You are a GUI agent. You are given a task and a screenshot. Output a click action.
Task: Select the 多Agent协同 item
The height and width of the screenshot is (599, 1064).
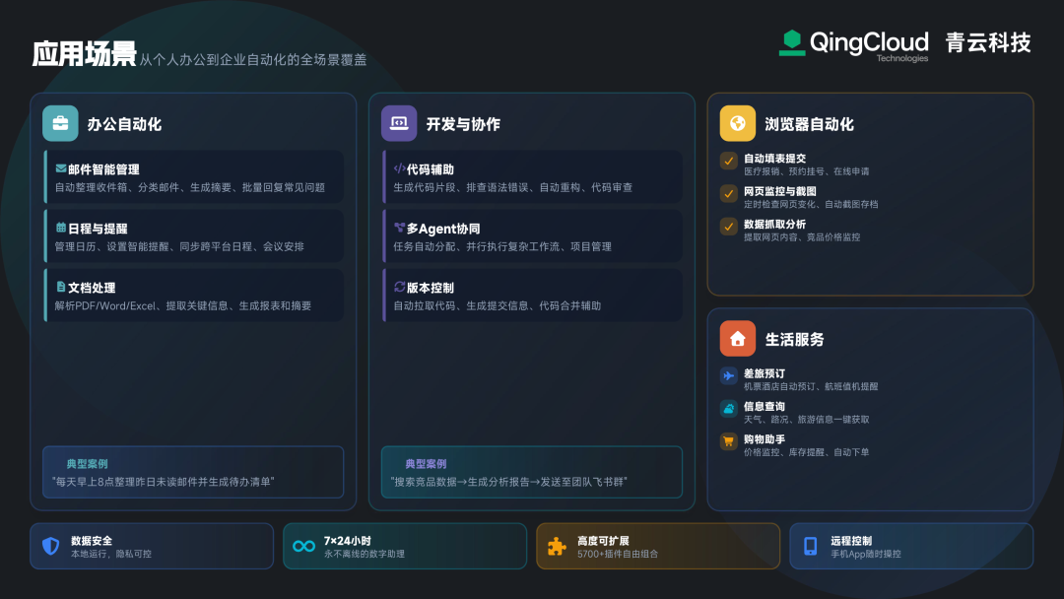coord(533,236)
